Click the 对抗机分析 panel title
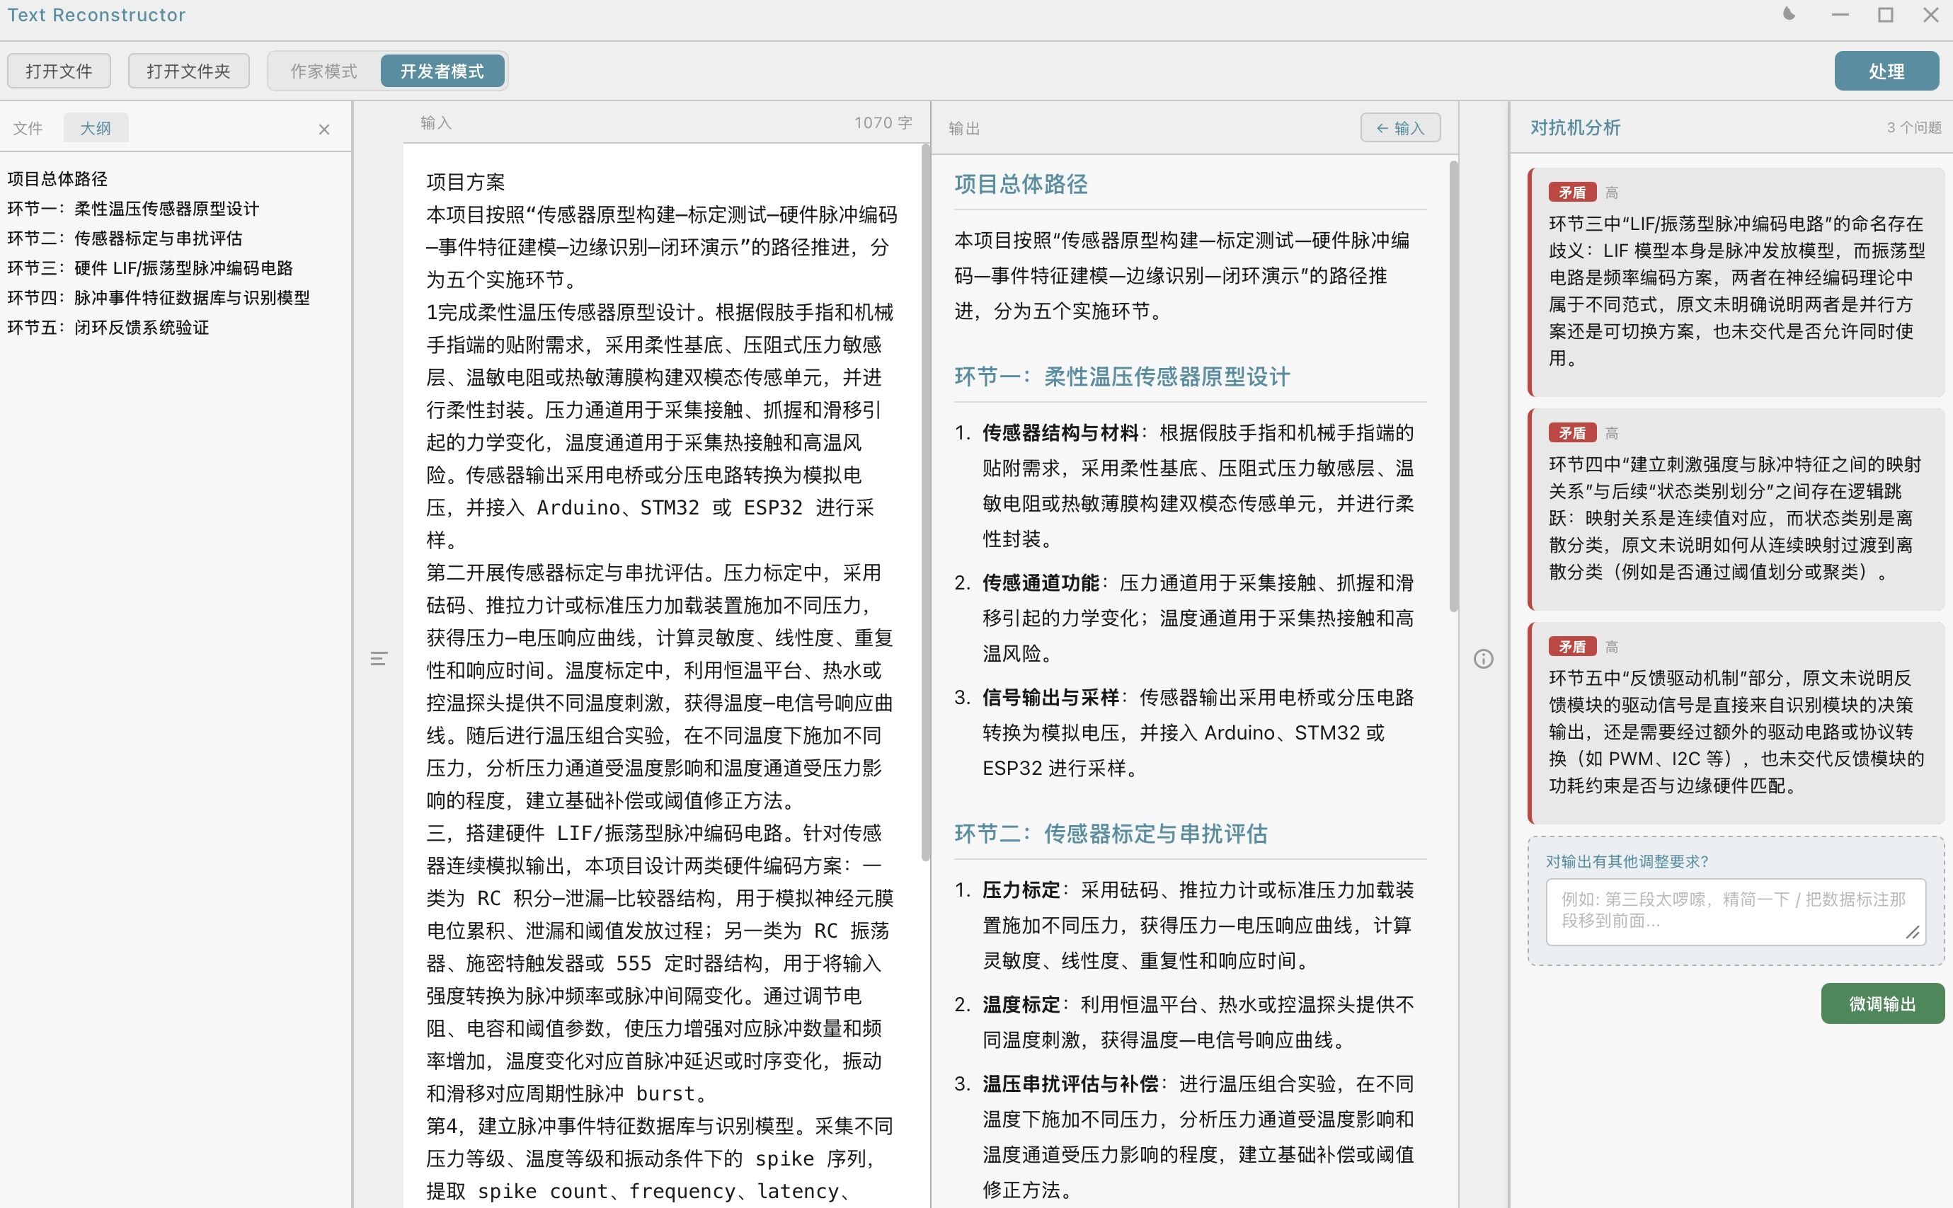This screenshot has height=1208, width=1953. (1574, 127)
